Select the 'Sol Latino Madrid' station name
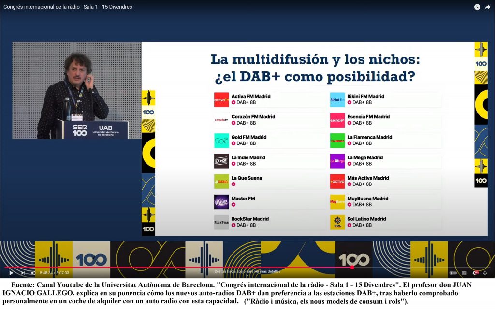Viewport: 495px width, 312px height. coord(366,219)
